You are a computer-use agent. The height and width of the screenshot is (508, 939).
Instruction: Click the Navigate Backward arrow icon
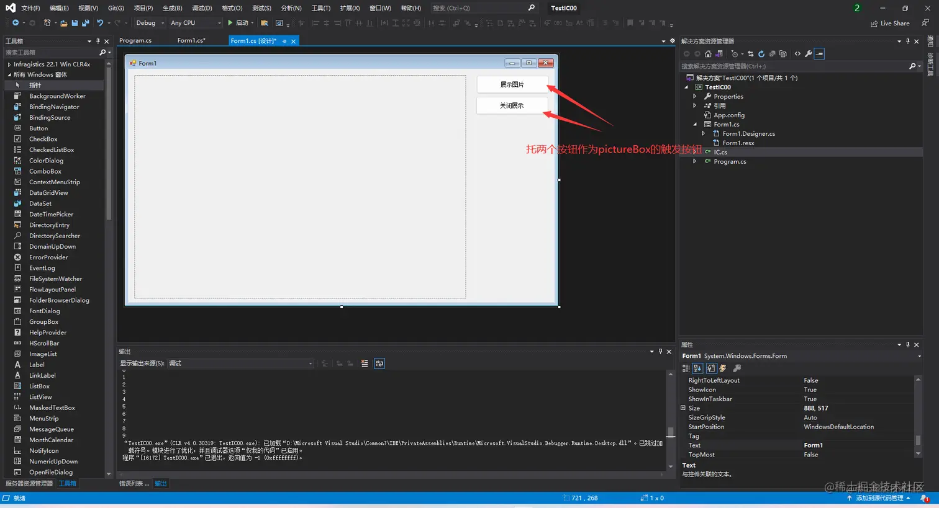[16, 23]
